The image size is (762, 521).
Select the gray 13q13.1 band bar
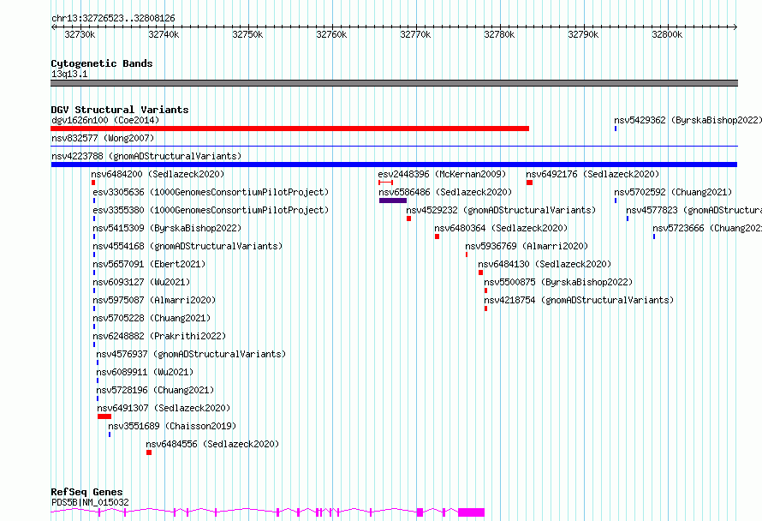pos(394,83)
